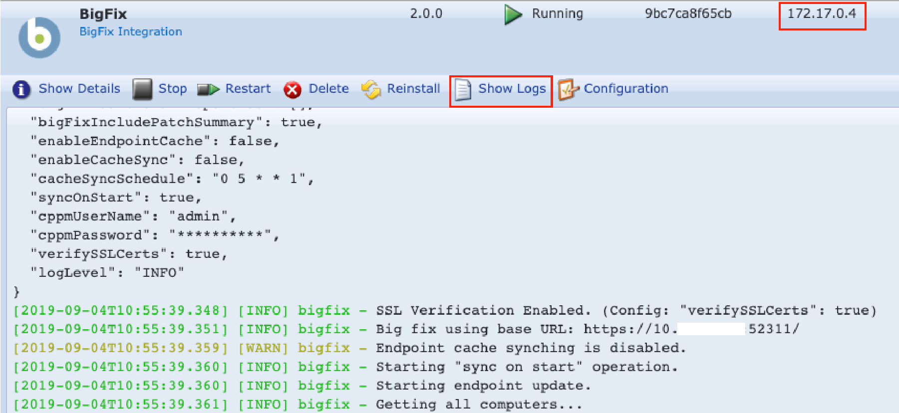The width and height of the screenshot is (899, 413).
Task: Click the Big fix base URL log entry
Action: click(406, 330)
